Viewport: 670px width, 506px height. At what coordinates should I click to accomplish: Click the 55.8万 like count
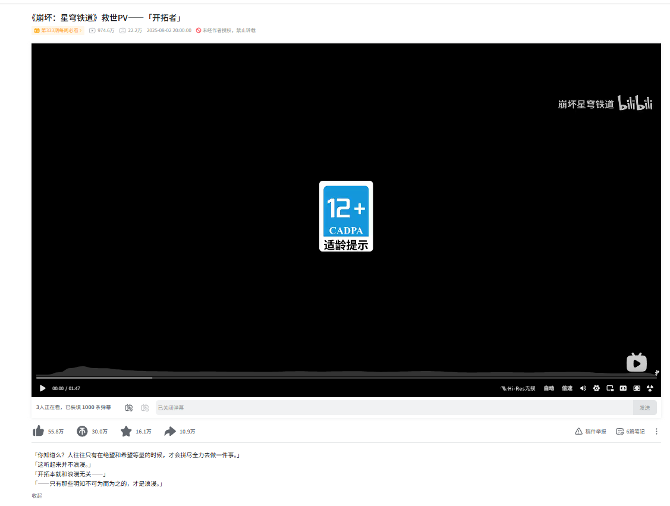coord(55,432)
